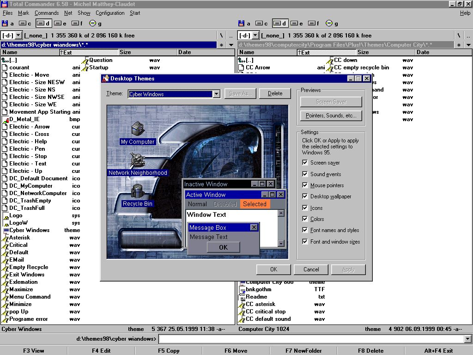Image resolution: width=473 pixels, height=355 pixels.
Task: Click the Pointers, Sounds, etc... button
Action: [331, 116]
